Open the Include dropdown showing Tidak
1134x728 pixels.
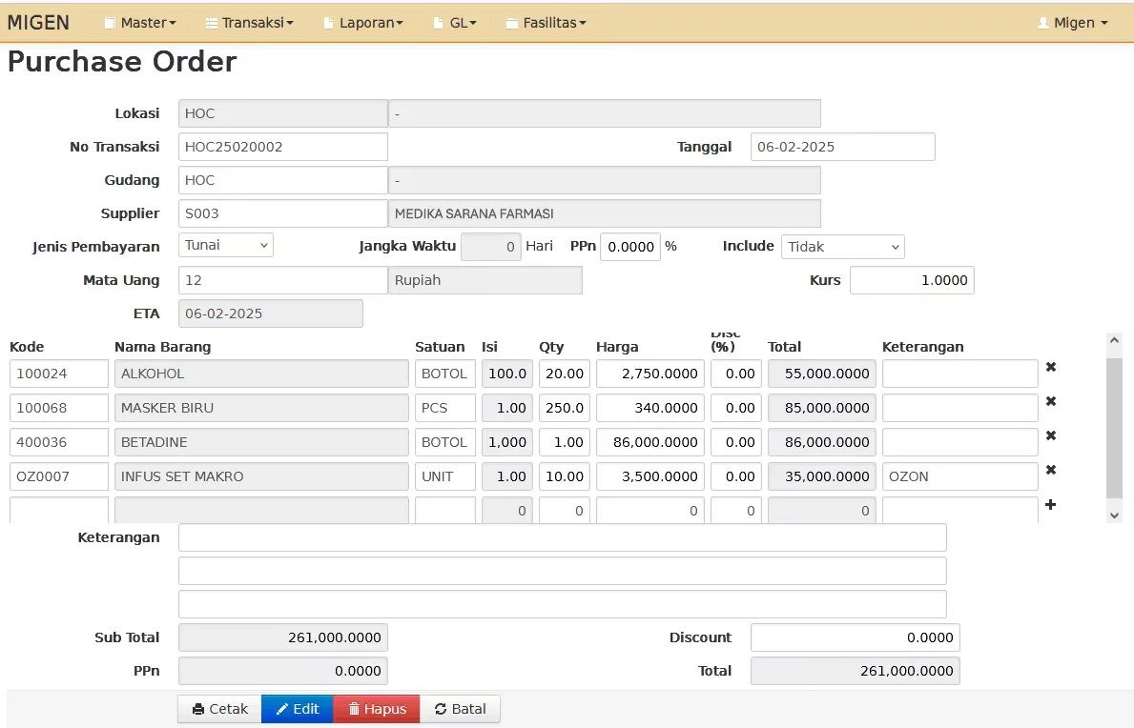(842, 246)
